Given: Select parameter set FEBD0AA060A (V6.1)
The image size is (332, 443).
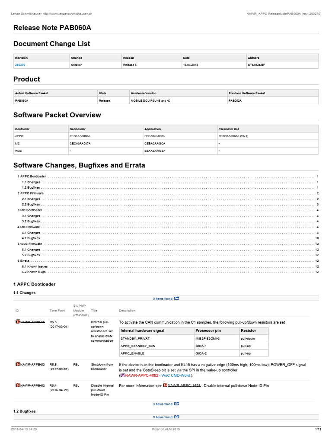Looking at the screenshot, I should pos(233,136).
